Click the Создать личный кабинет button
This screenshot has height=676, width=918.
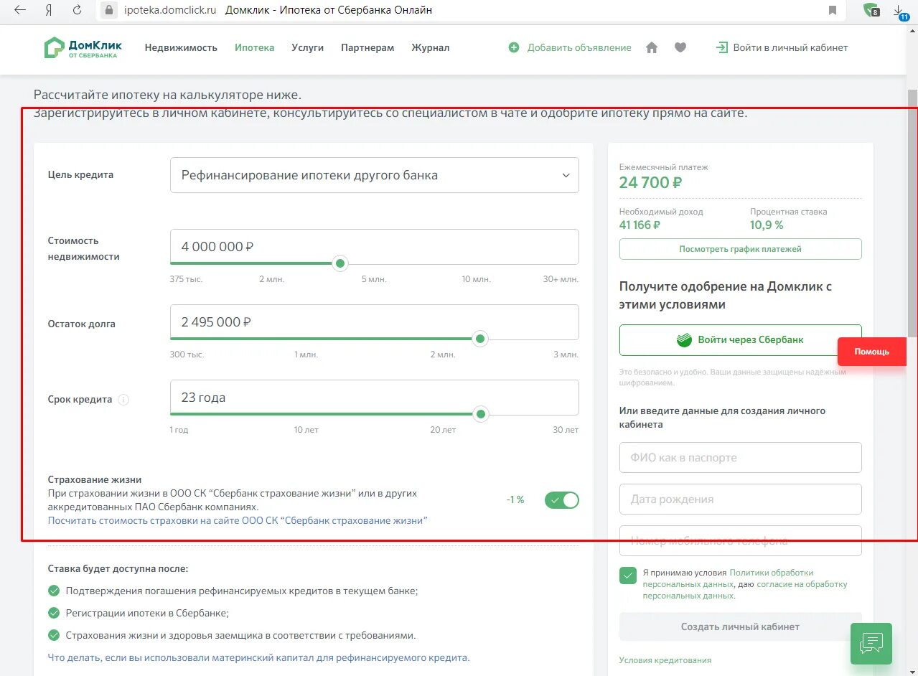(x=741, y=626)
